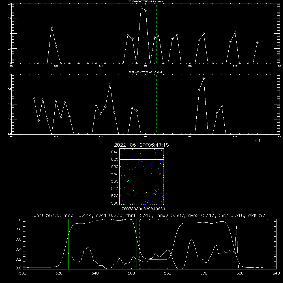
Task: Click the scatter image y-axis label '640'
Action: tap(115, 152)
